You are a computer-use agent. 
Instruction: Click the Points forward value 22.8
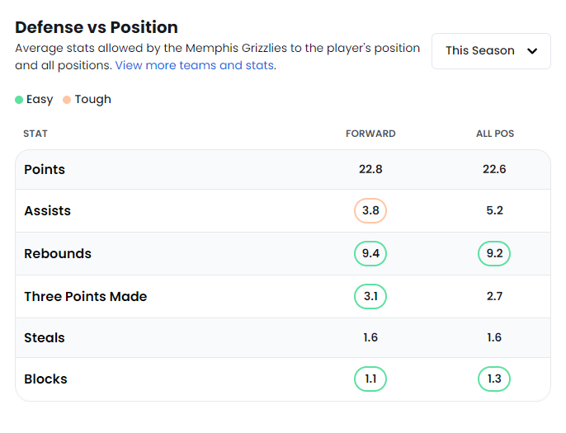point(370,170)
